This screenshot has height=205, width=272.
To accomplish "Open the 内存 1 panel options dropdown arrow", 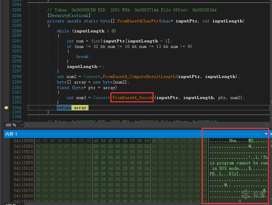I will coord(266,134).
